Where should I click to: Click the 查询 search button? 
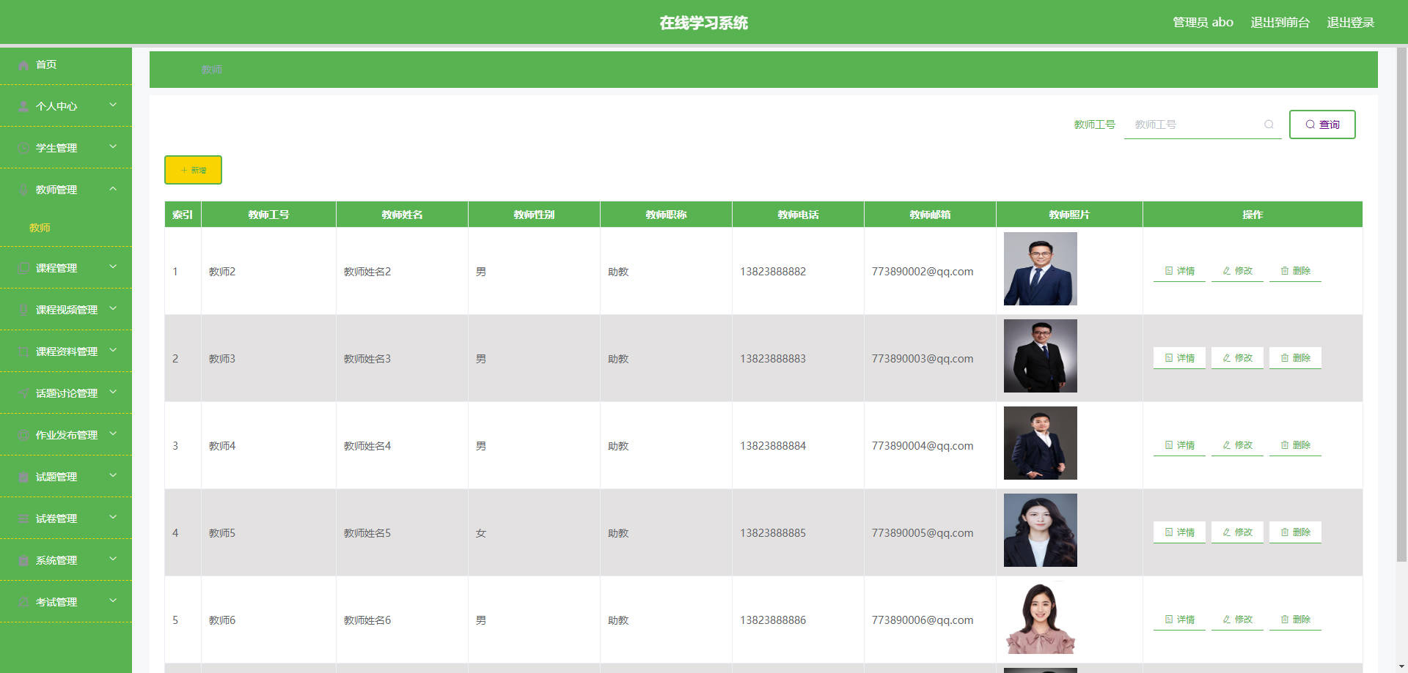[x=1322, y=124]
